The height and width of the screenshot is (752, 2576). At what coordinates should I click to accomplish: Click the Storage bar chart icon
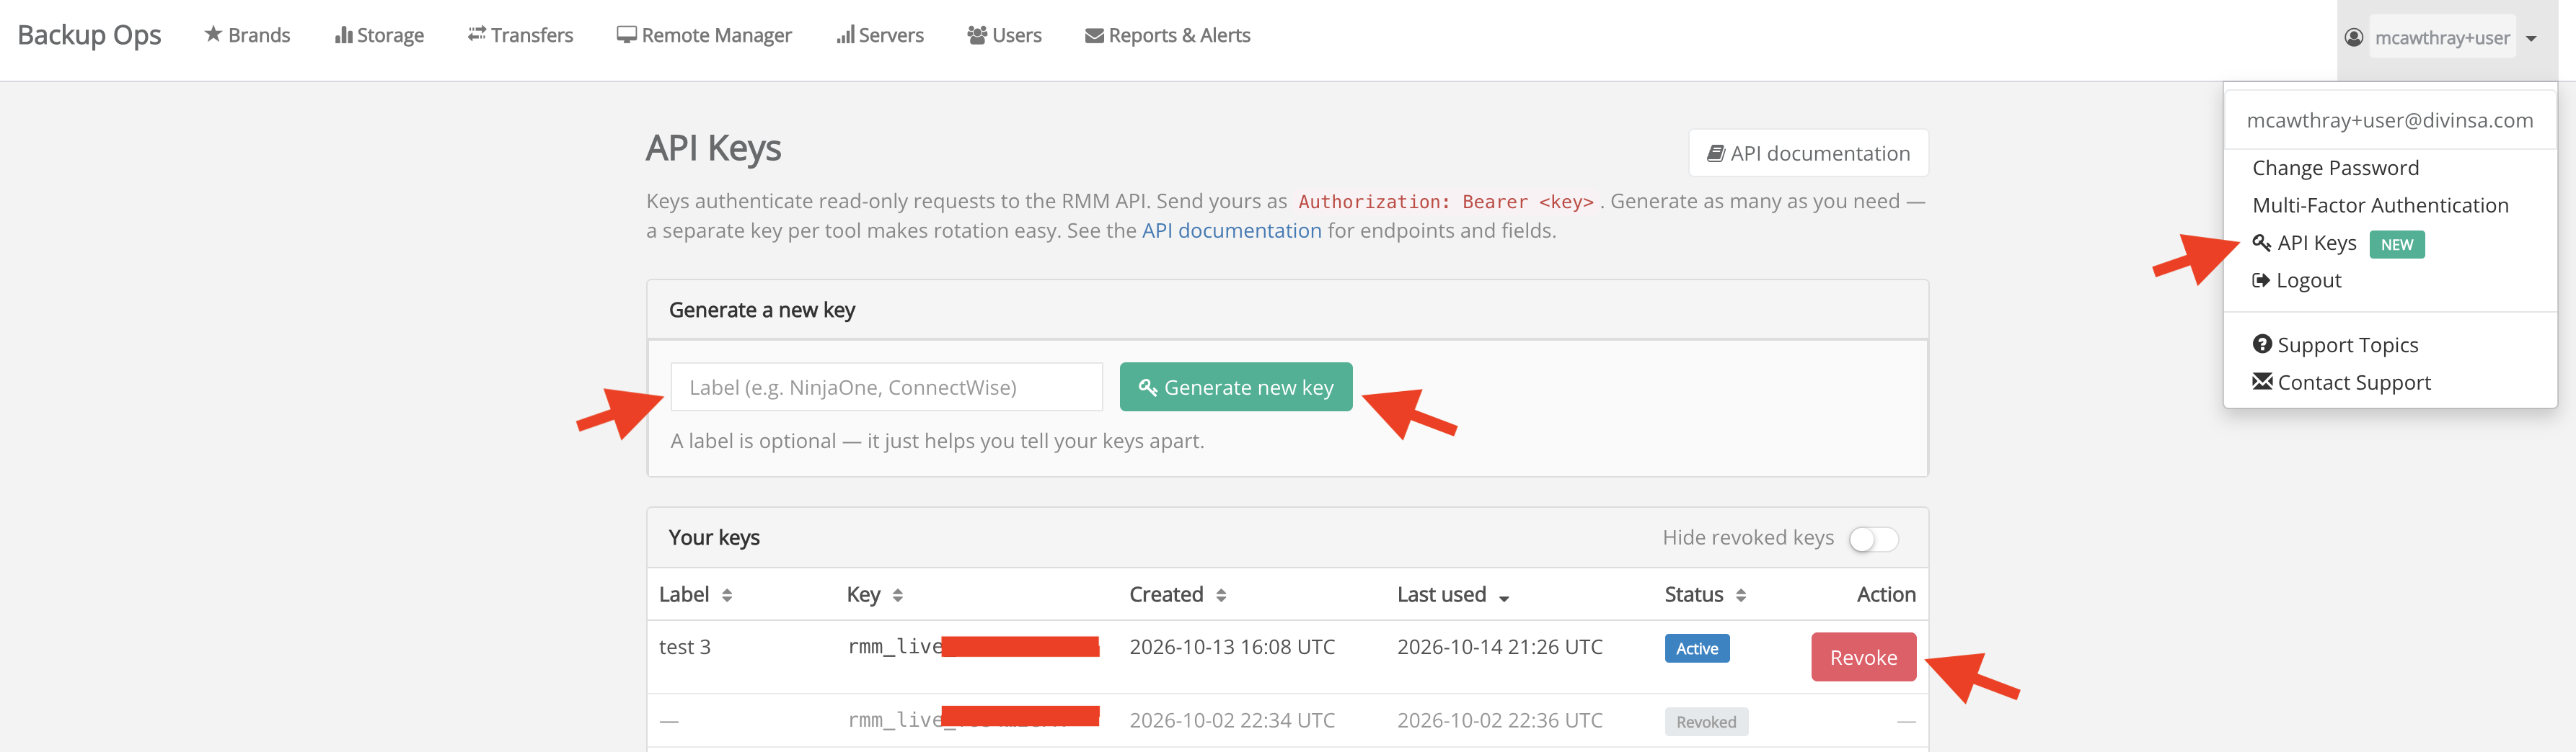pyautogui.click(x=344, y=35)
